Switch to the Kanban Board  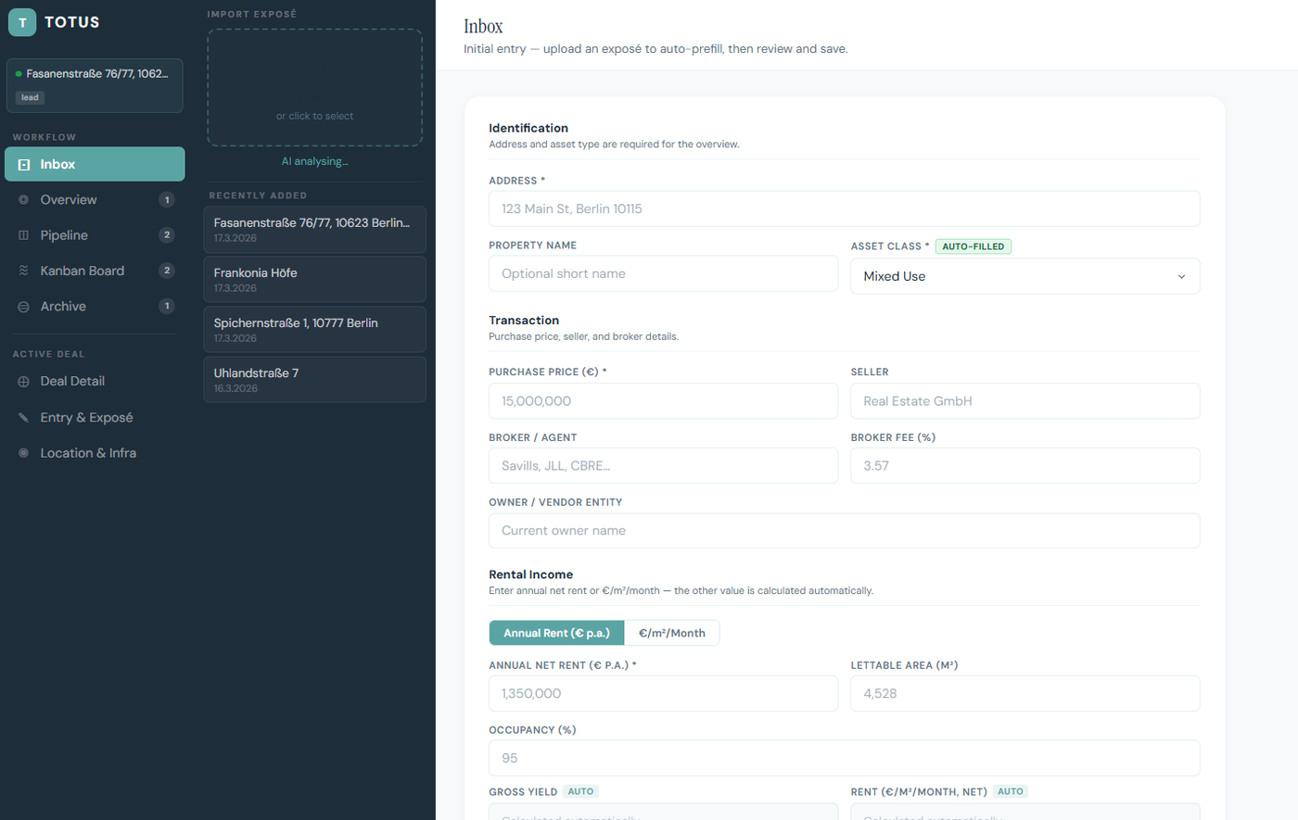(95, 271)
